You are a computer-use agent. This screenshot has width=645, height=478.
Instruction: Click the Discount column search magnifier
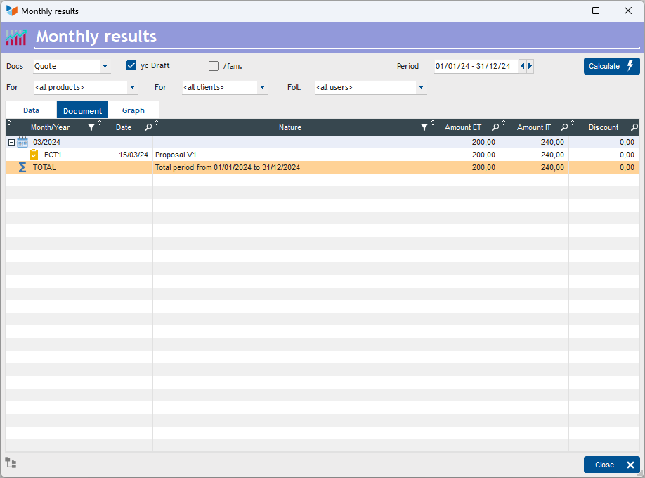pyautogui.click(x=634, y=127)
